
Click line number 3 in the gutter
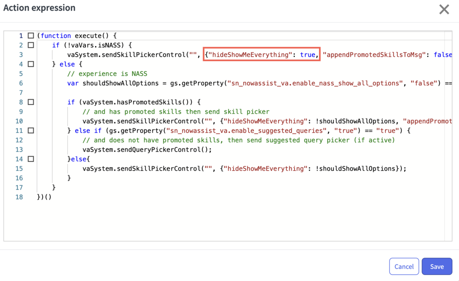21,55
